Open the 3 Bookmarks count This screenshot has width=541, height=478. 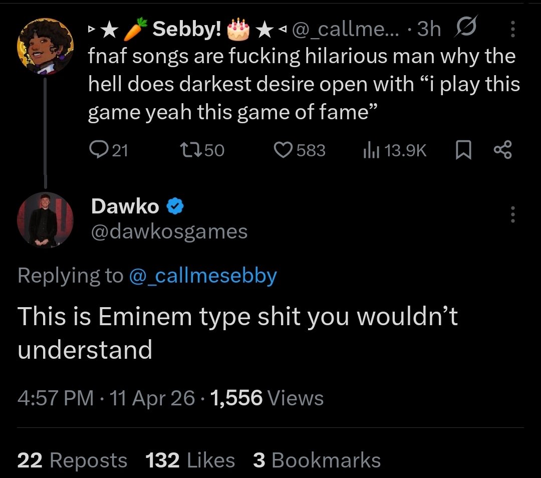click(317, 460)
